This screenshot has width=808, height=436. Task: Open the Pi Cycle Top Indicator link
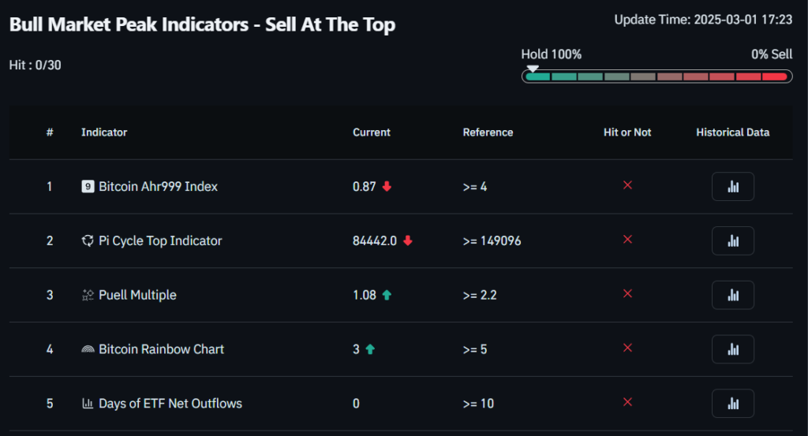pyautogui.click(x=160, y=240)
